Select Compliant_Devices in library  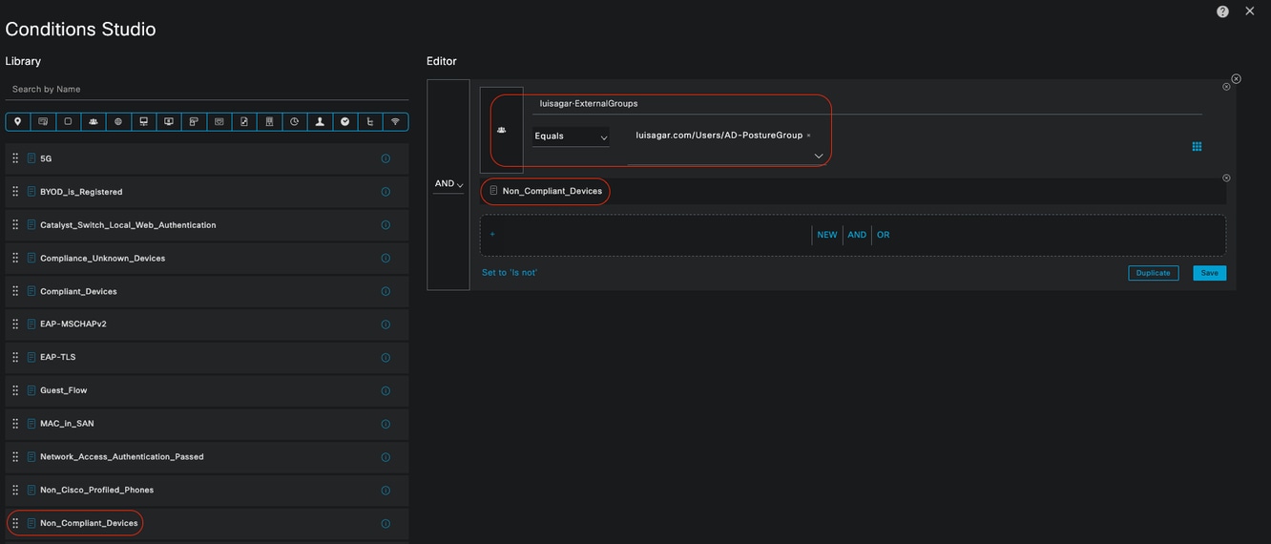click(206, 291)
